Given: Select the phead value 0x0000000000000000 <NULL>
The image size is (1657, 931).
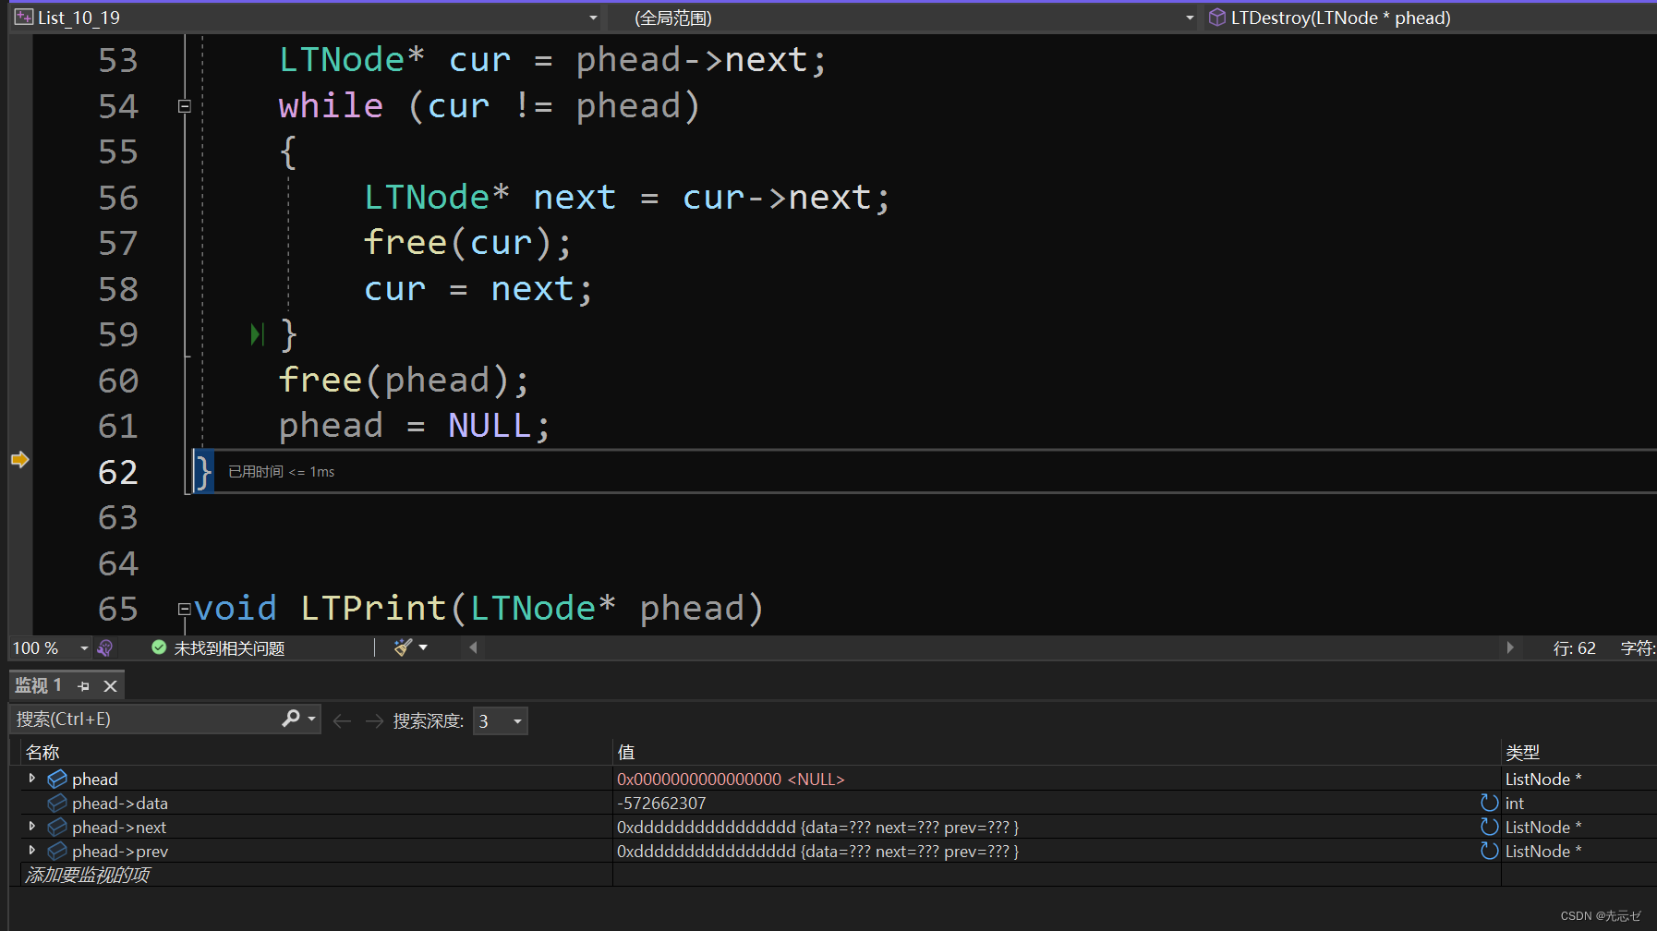Looking at the screenshot, I should 731,779.
